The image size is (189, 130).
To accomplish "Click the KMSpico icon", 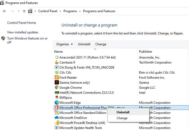I will (57, 97).
